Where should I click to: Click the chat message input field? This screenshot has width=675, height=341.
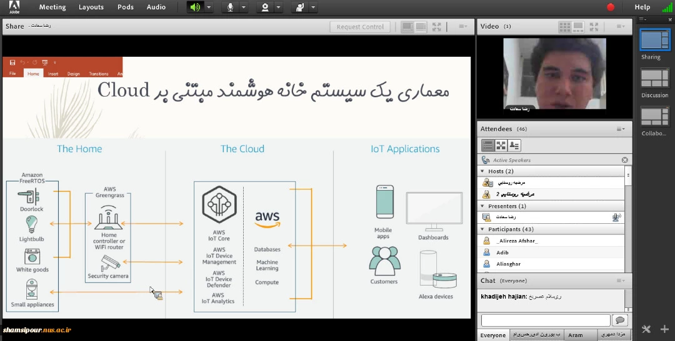(546, 320)
